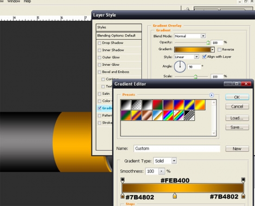Uncheck the Gradient Overlay style checkbox
Image resolution: width=255 pixels, height=206 pixels.
99,108
